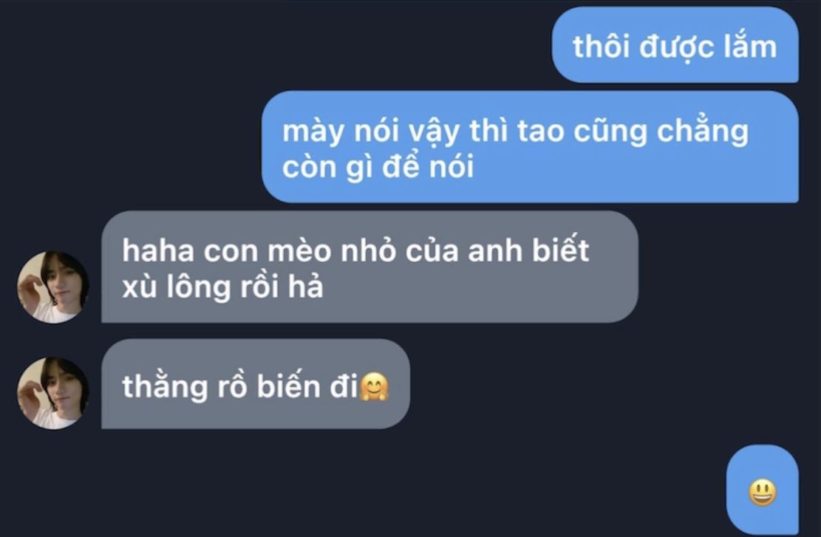
Task: Click the words "còn gì để nói" on the second line
Action: pos(378,167)
